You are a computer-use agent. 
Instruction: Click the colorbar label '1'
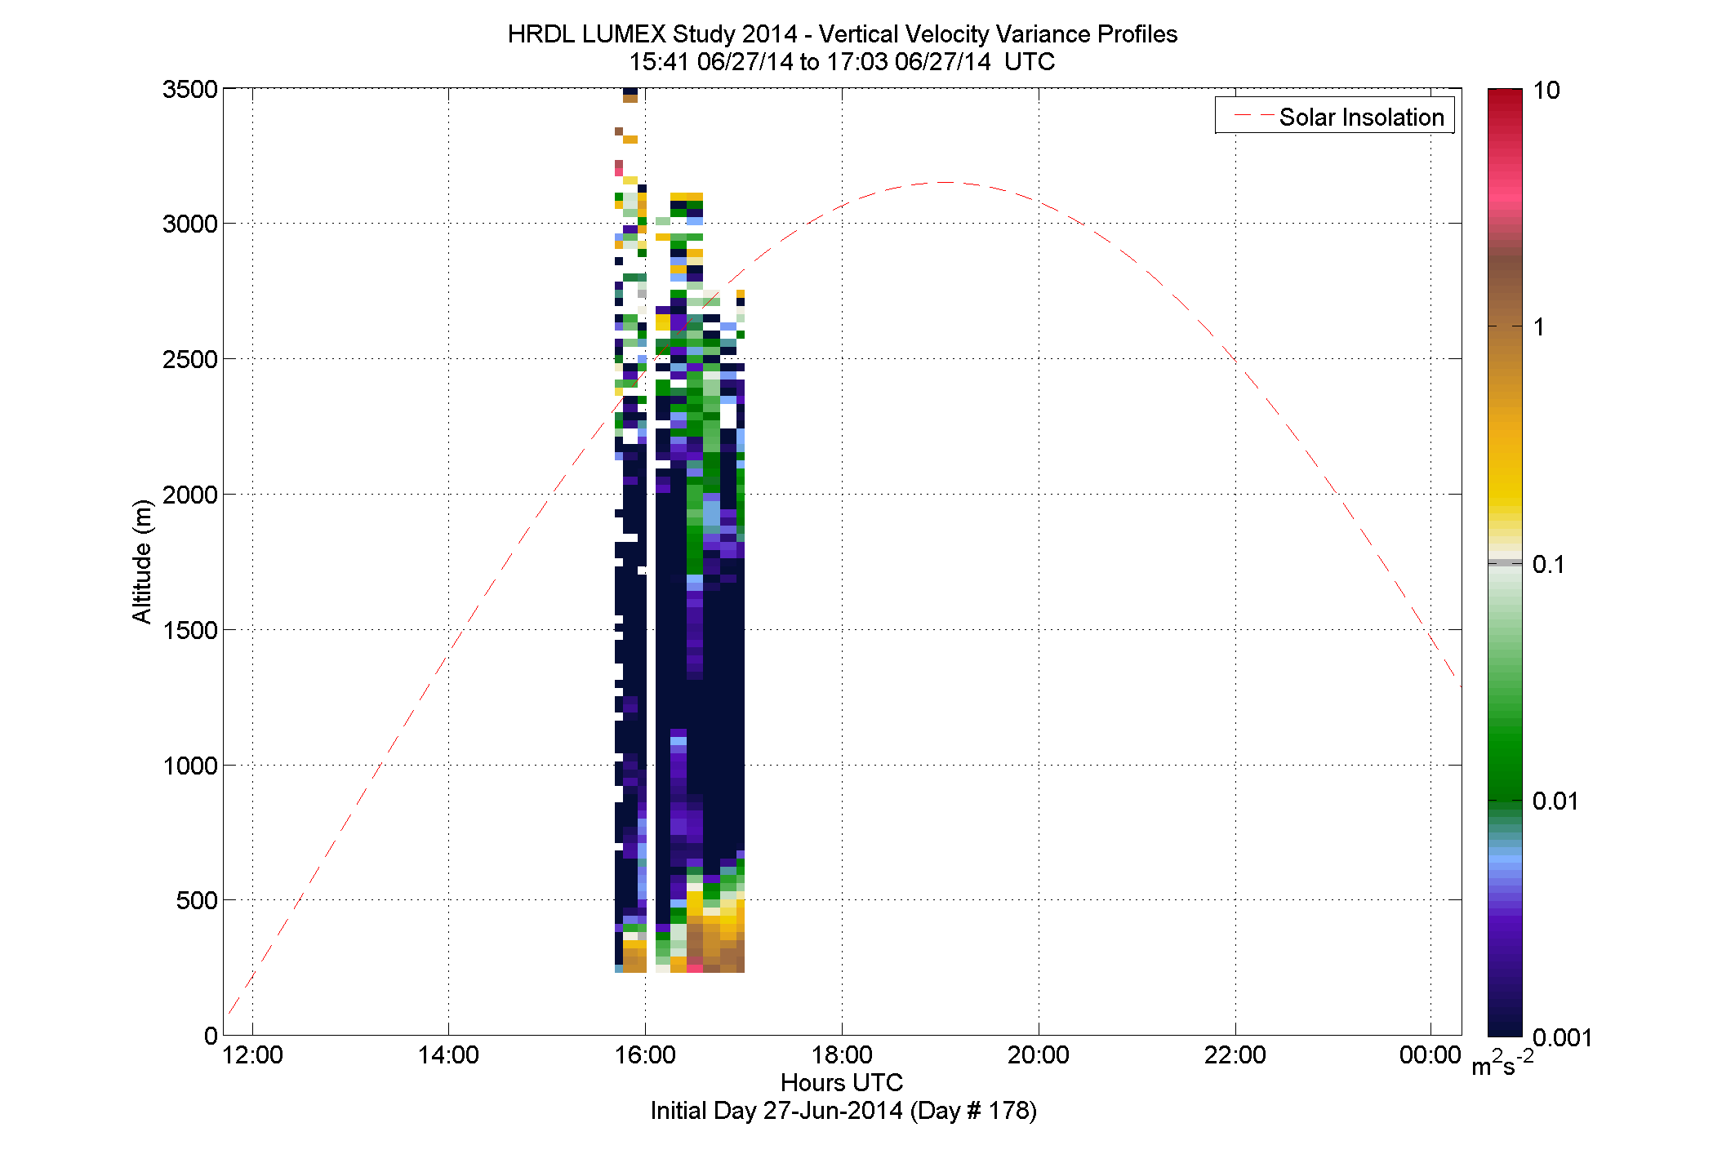(x=1539, y=327)
